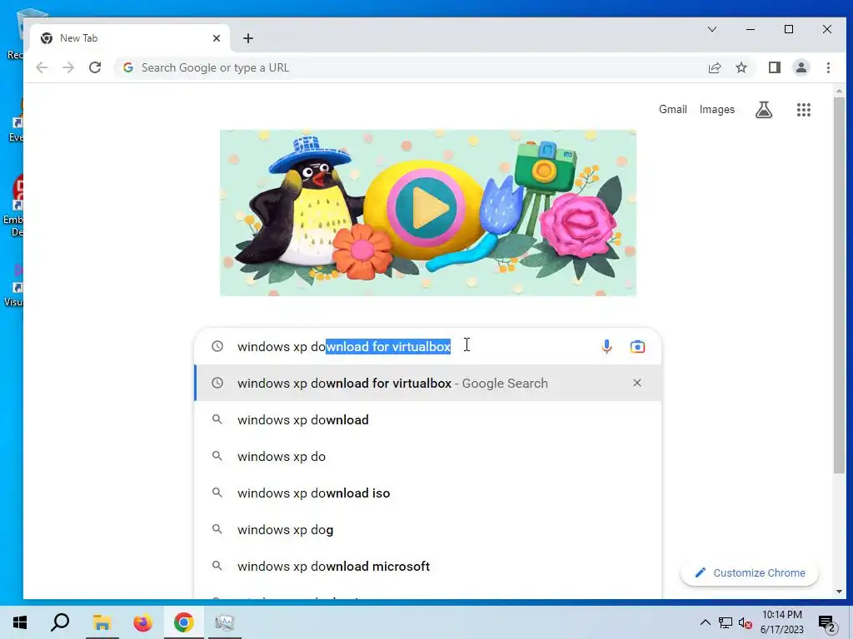Select the New Tab tab
853x639 pixels.
tap(129, 38)
